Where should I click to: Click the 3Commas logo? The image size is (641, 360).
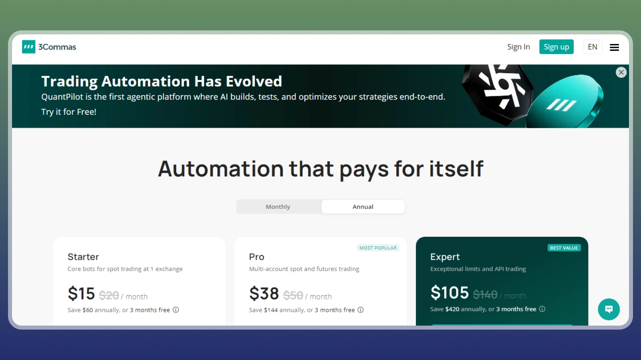tap(49, 47)
